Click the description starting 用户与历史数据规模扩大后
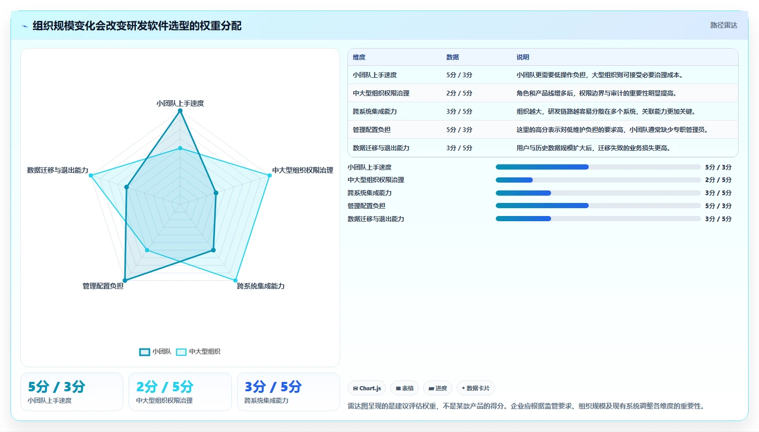This screenshot has height=432, width=759. tap(593, 148)
